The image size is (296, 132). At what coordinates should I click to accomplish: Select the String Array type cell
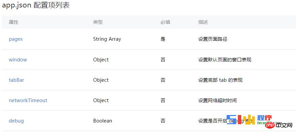click(107, 39)
